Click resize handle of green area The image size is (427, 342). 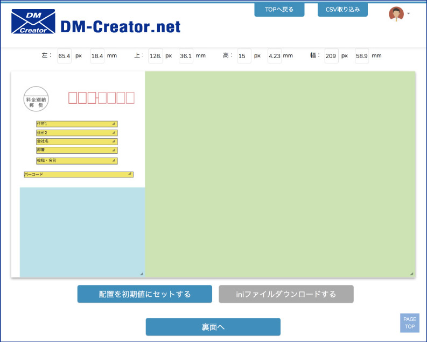pyautogui.click(x=411, y=274)
